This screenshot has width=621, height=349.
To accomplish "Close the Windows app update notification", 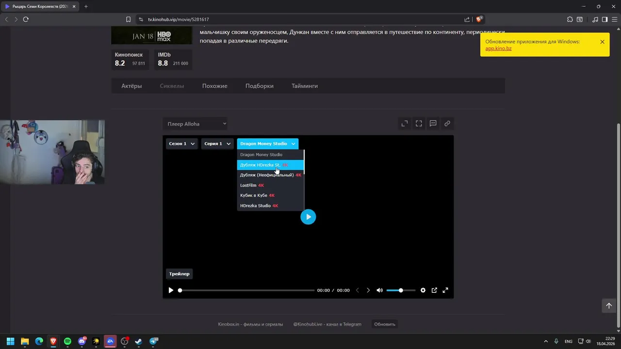I will coord(602,42).
